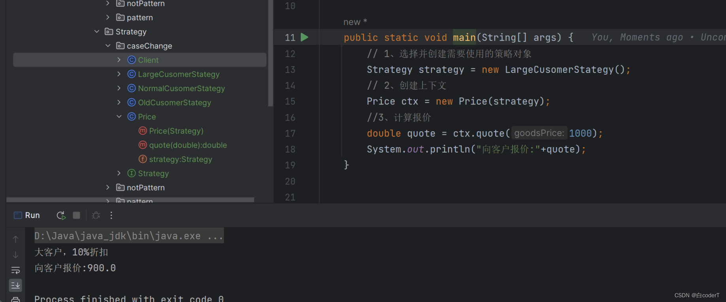Image resolution: width=726 pixels, height=302 pixels.
Task: Click the goodsPrice parameter hint
Action: click(x=539, y=133)
